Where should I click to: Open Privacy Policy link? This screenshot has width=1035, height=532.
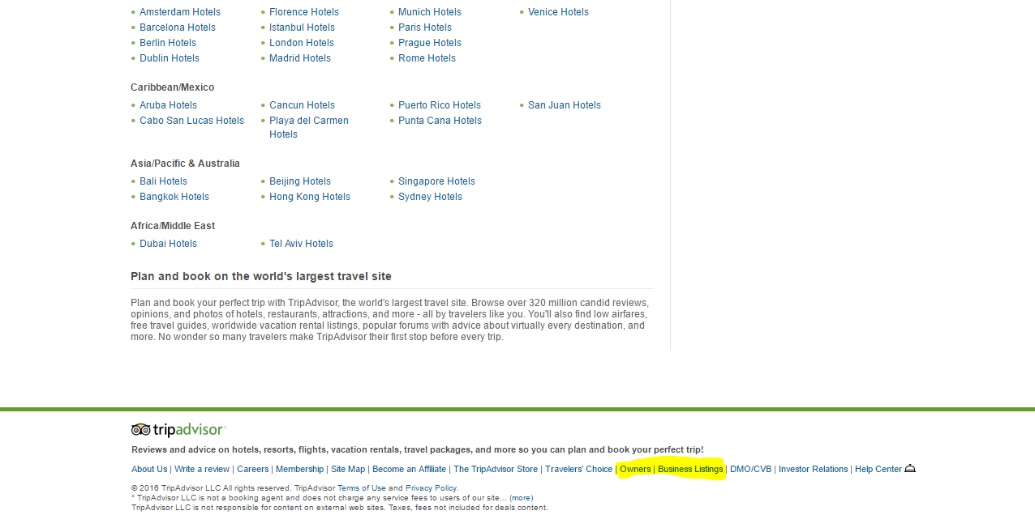pyautogui.click(x=431, y=488)
